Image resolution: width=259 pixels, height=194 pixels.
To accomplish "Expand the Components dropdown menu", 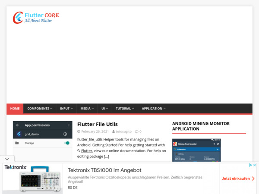I will [x=40, y=109].
